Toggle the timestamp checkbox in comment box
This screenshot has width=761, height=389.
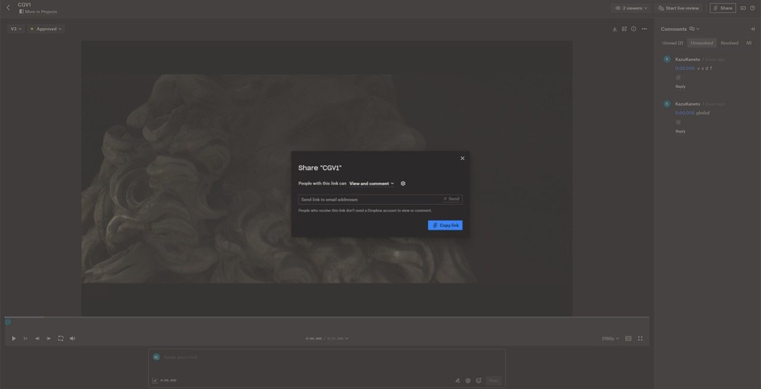click(155, 380)
